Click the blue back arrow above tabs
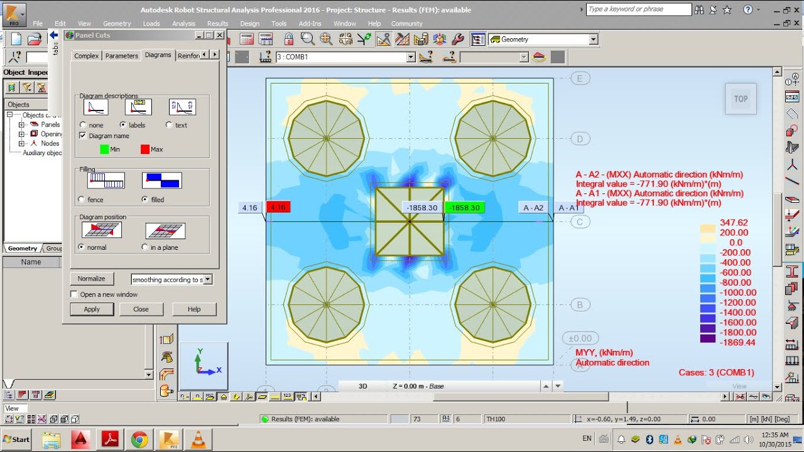The height and width of the screenshot is (452, 804). click(53, 36)
